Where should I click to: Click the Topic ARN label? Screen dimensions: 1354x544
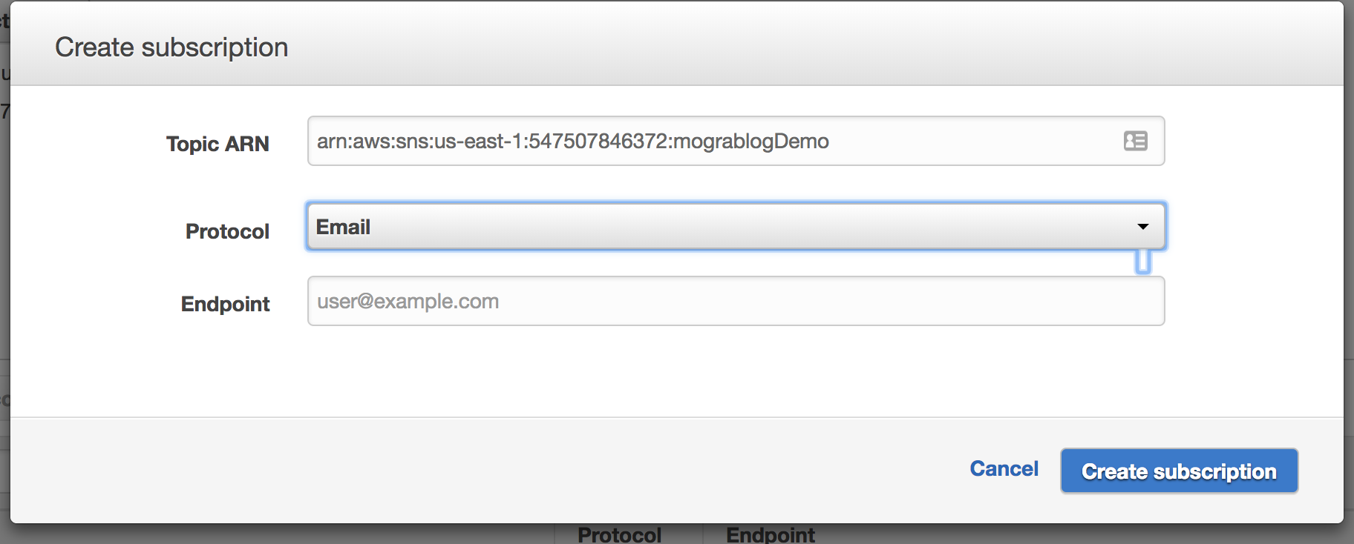pyautogui.click(x=218, y=144)
